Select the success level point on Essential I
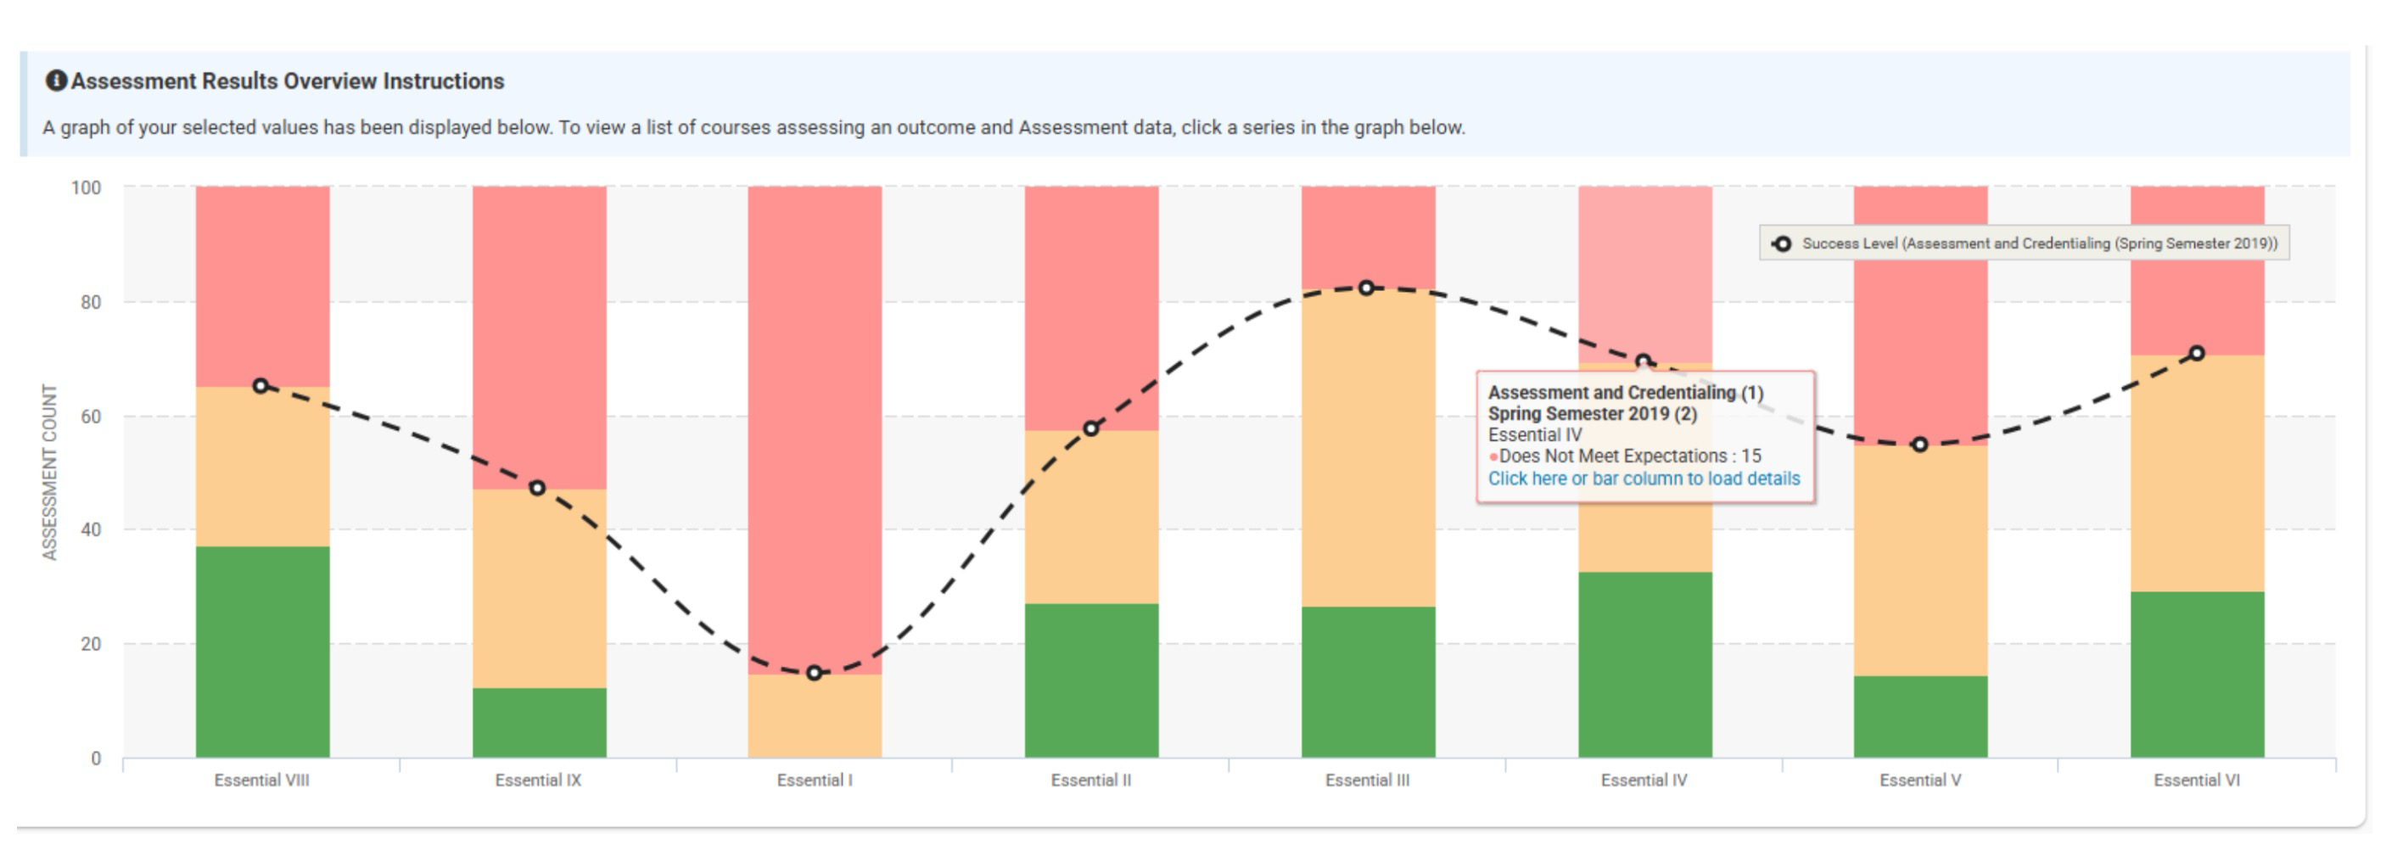 click(x=814, y=673)
